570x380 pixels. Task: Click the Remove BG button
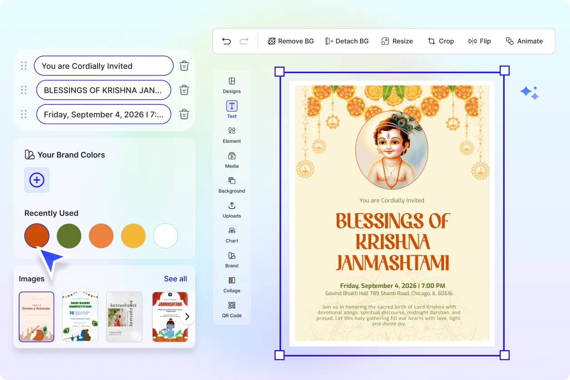click(x=291, y=41)
